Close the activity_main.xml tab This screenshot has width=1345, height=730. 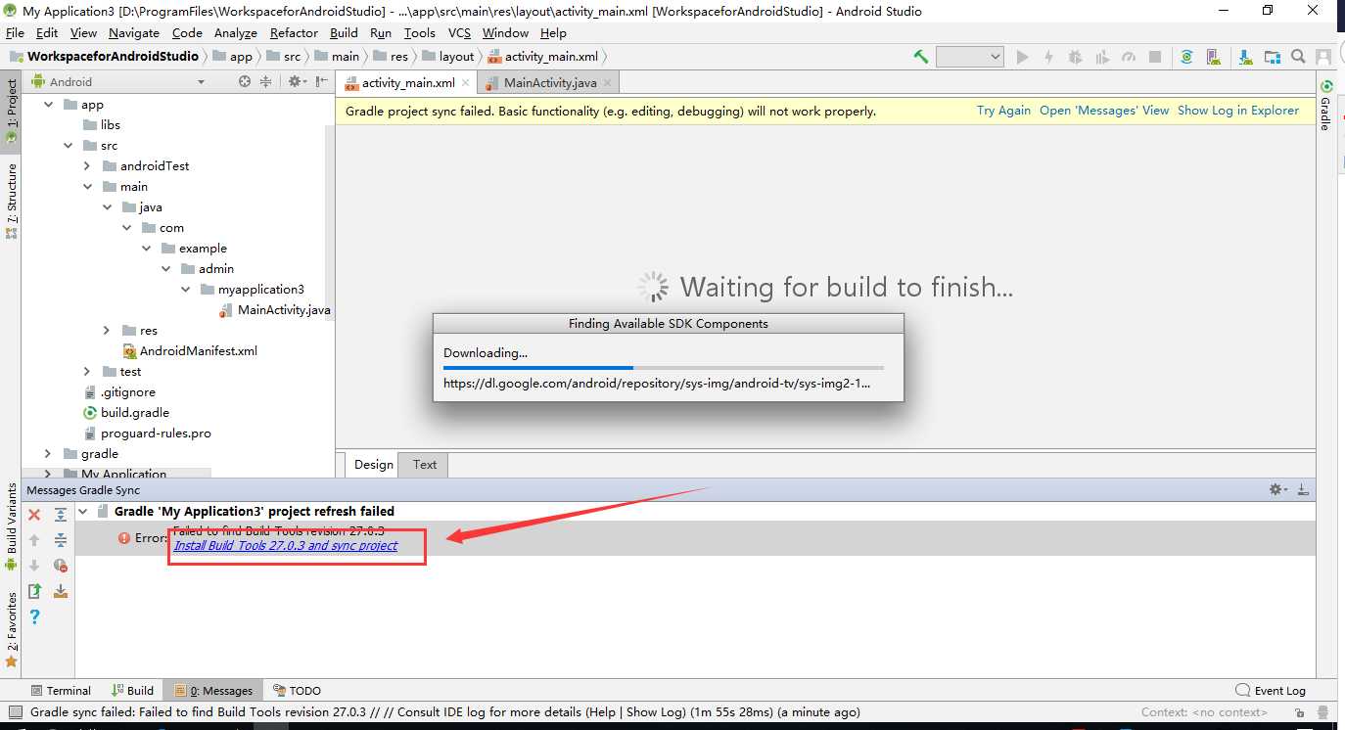(x=466, y=83)
